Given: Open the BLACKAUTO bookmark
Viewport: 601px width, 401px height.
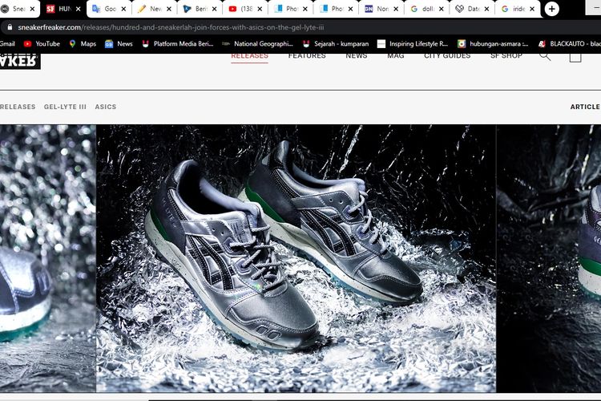Looking at the screenshot, I should [x=569, y=43].
